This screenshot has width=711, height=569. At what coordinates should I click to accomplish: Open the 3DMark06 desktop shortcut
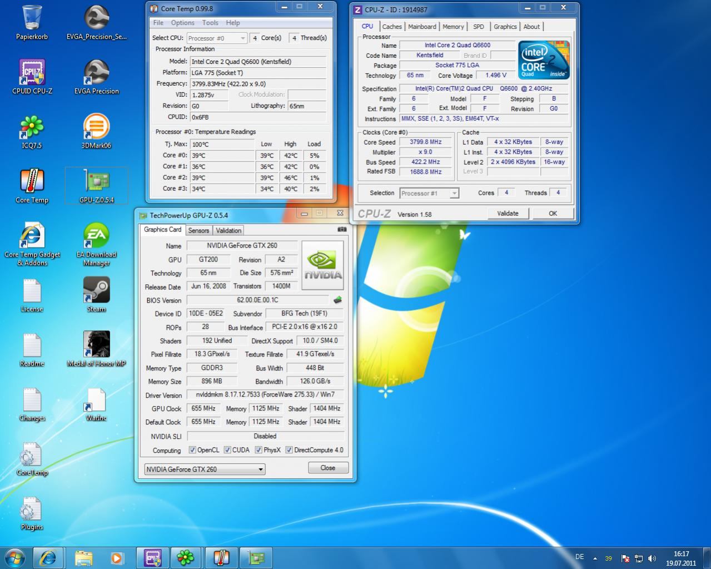tap(96, 127)
